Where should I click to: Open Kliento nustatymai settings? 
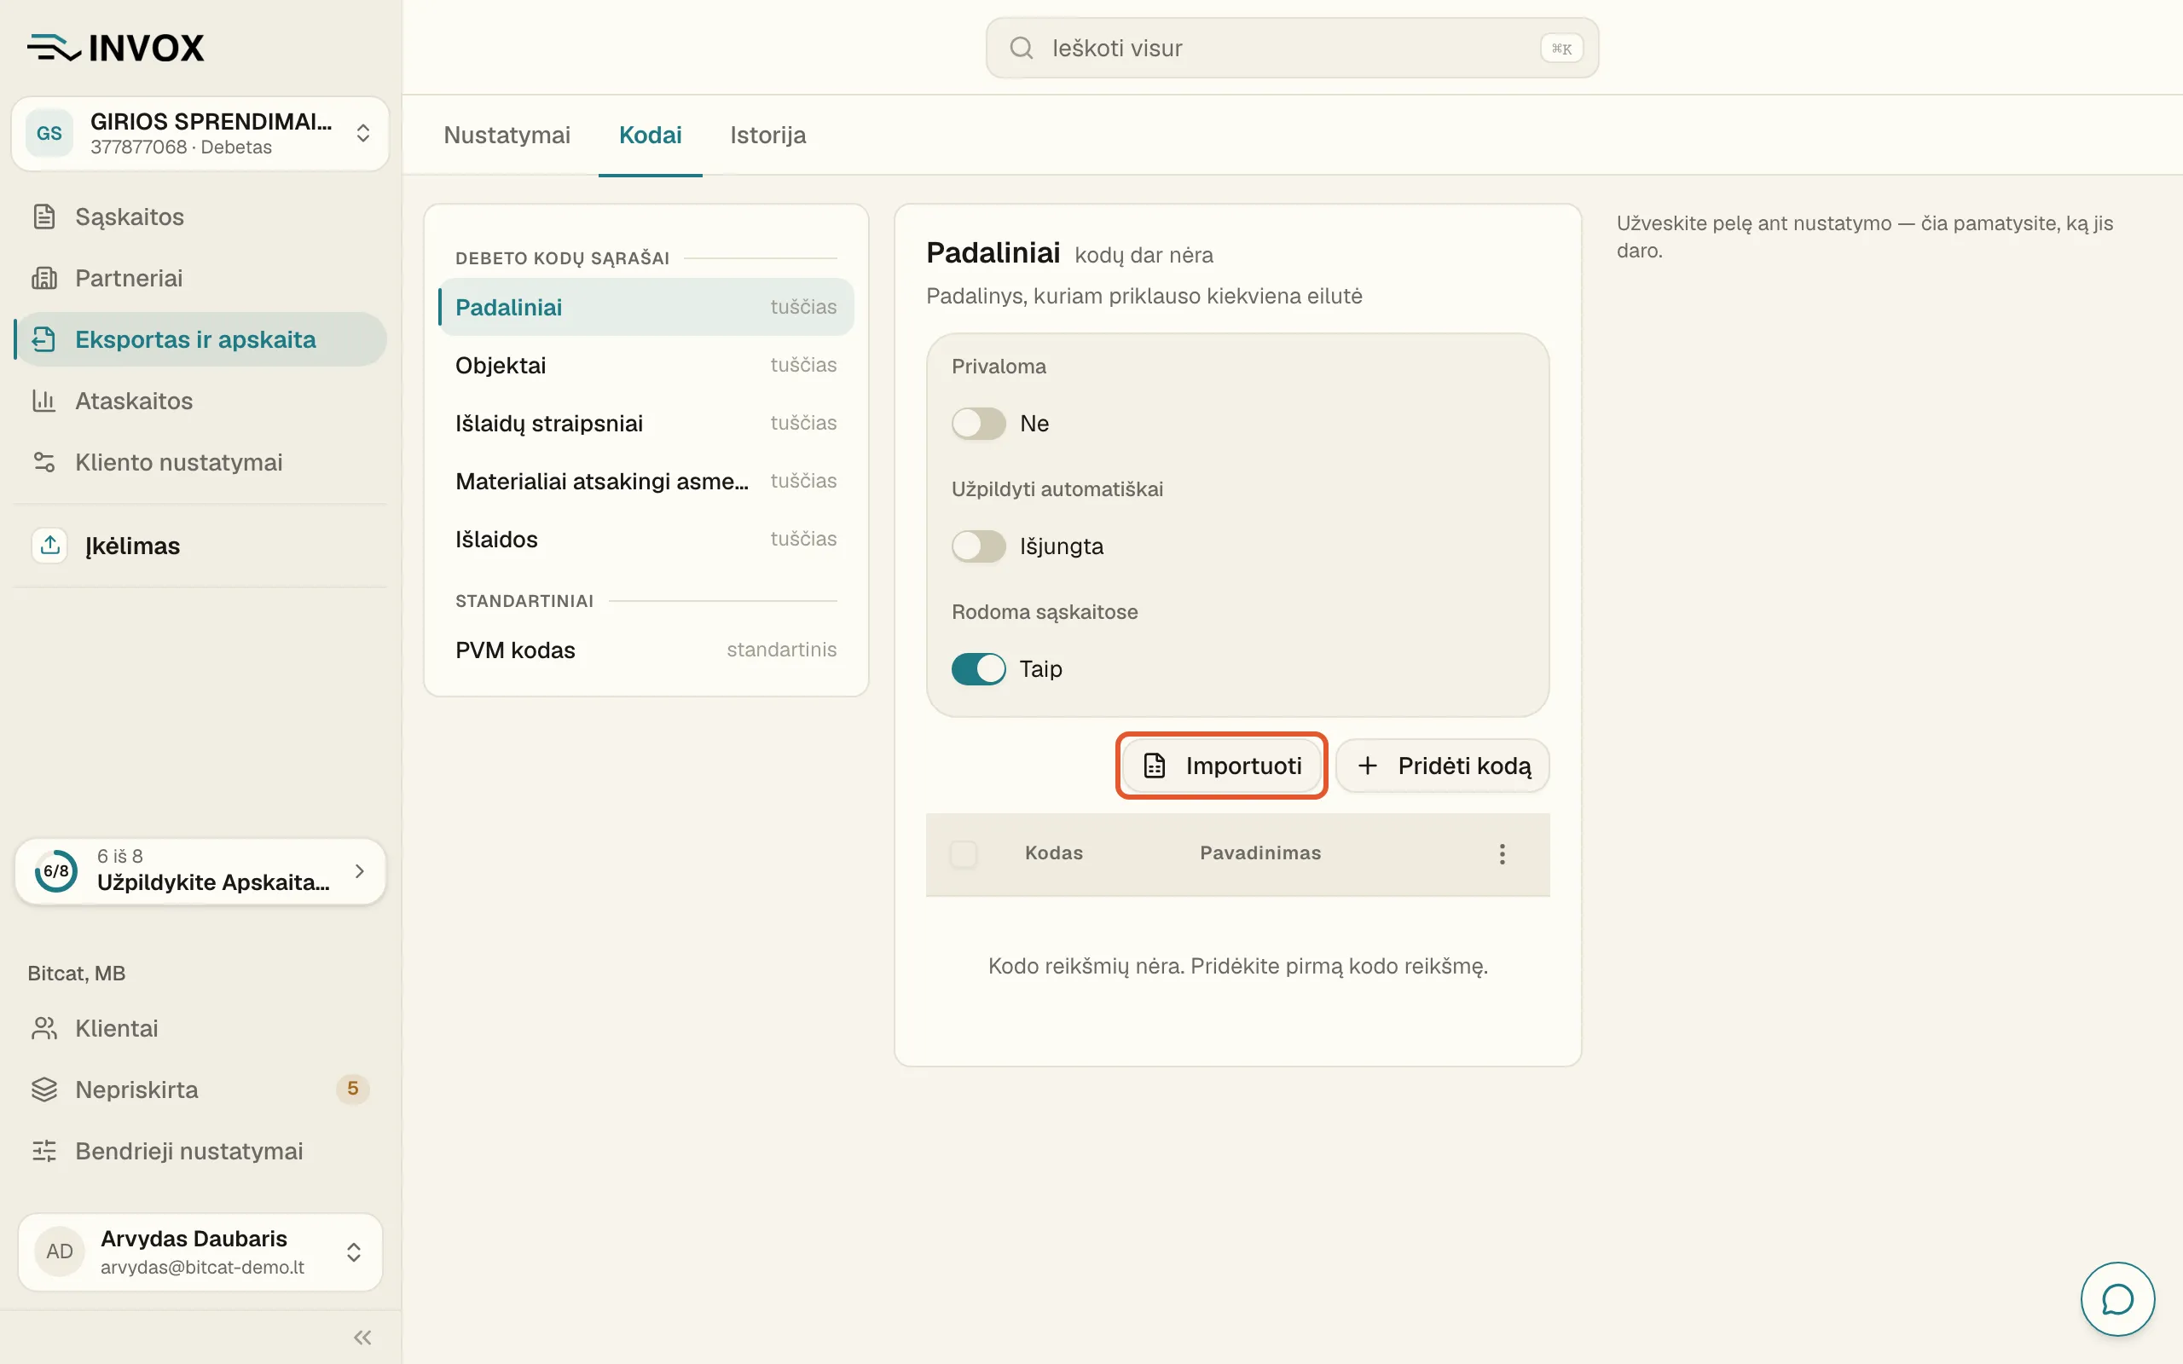click(x=200, y=462)
